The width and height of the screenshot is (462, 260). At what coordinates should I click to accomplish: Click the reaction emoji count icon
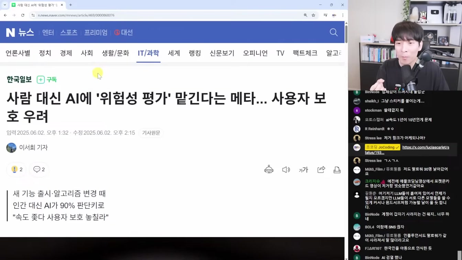16,170
